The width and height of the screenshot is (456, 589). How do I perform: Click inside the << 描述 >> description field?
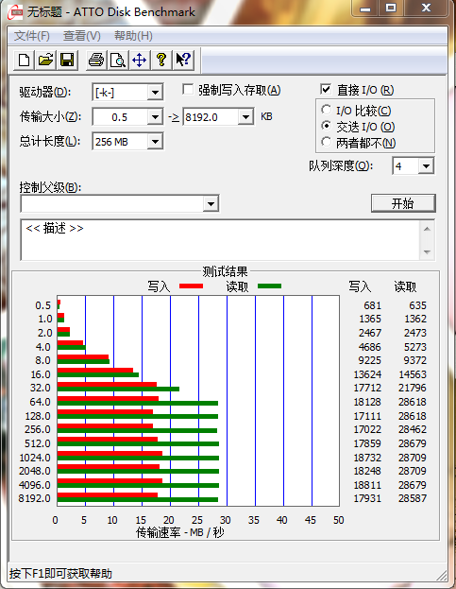click(x=221, y=239)
